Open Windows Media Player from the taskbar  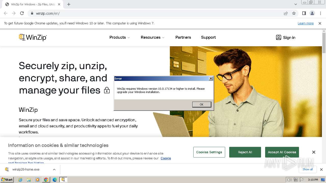(37, 180)
